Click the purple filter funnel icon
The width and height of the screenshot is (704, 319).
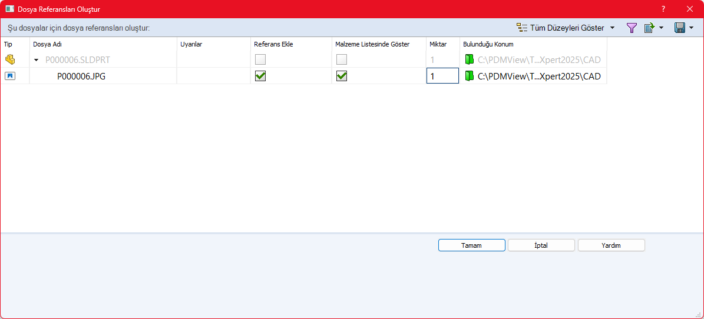[632, 28]
